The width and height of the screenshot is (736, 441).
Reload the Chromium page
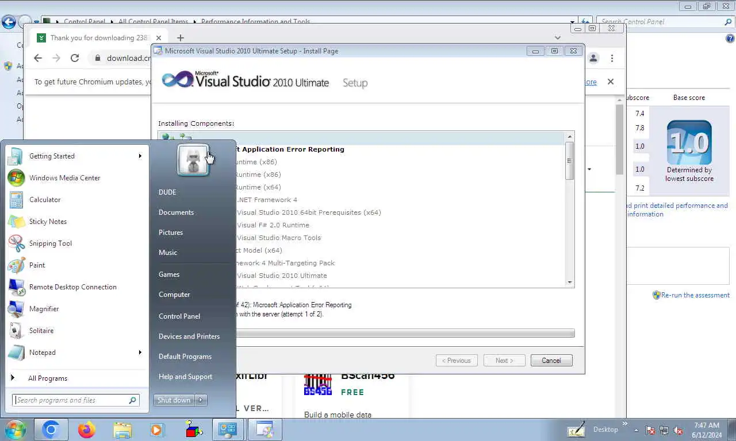[x=75, y=58]
